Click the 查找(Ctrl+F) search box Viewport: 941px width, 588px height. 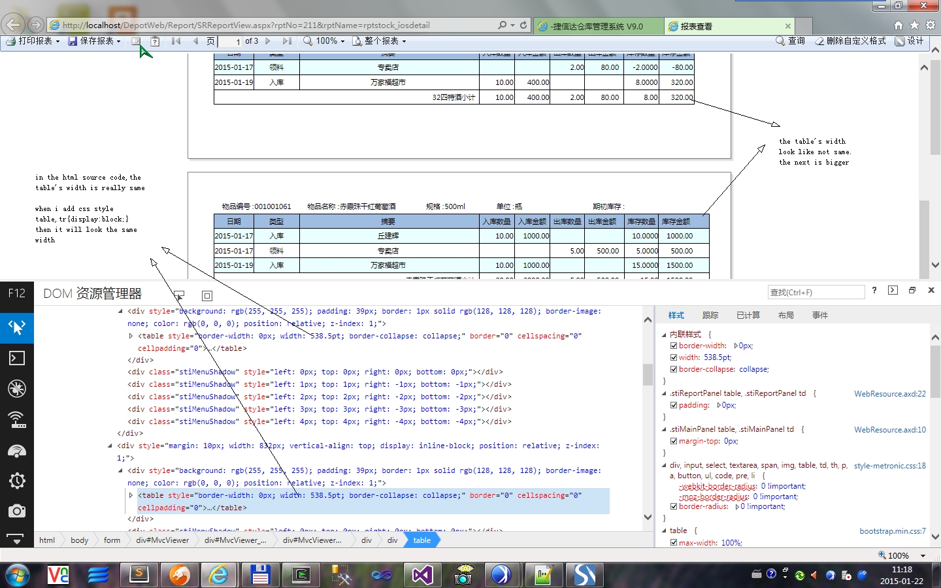click(816, 292)
